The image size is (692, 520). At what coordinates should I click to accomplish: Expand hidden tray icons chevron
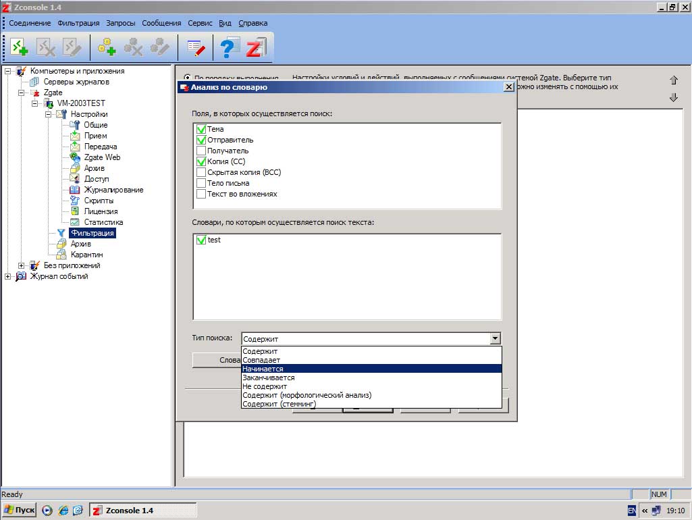pos(645,511)
